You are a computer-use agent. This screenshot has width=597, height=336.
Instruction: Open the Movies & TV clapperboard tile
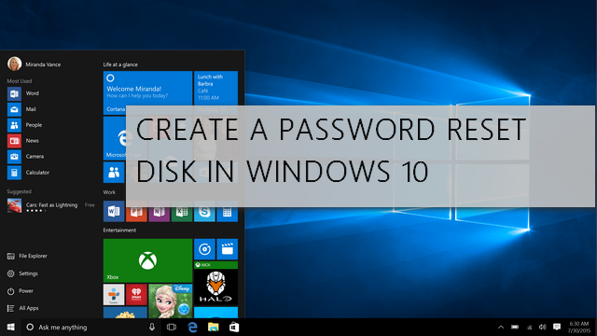pyautogui.click(x=228, y=249)
